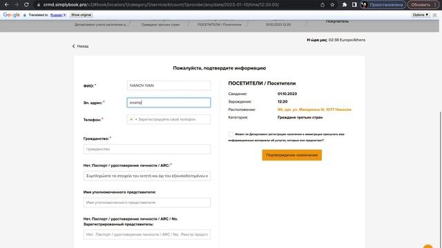Click the heading Пожалуйста, подтвердите информацию
Viewport: 442px width, 248px height.
(x=220, y=68)
